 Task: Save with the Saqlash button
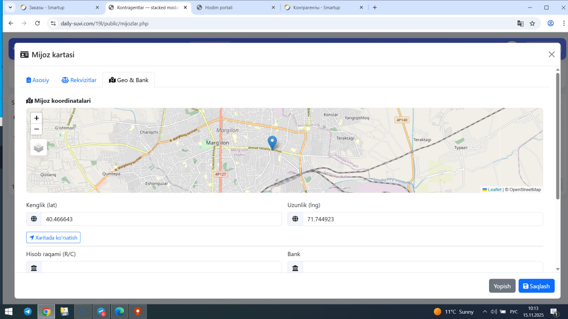[536, 286]
